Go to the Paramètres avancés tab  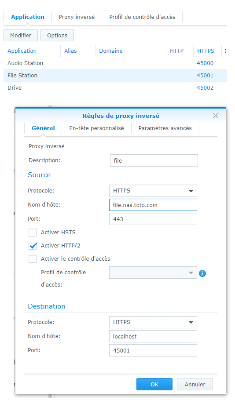(x=165, y=128)
